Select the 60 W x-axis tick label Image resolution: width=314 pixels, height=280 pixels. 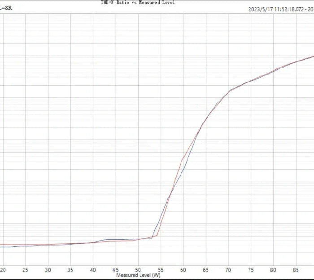tap(183, 270)
